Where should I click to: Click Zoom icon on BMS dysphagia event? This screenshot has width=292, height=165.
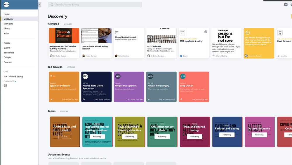[x=181, y=56]
